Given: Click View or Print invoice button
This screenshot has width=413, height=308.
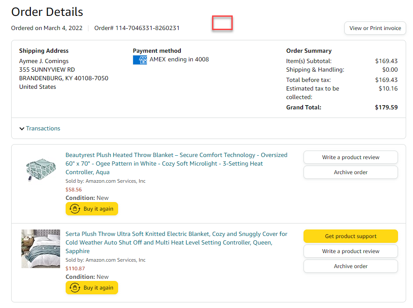Looking at the screenshot, I should [375, 28].
